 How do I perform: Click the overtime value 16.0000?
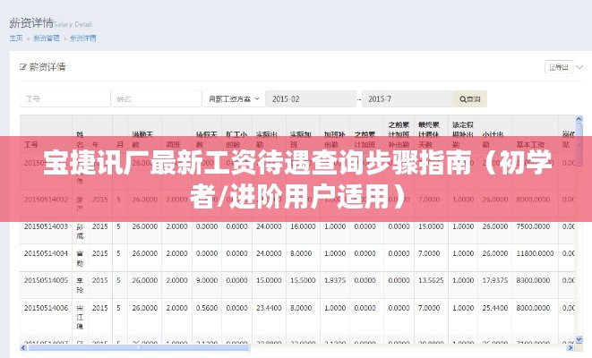click(x=303, y=226)
